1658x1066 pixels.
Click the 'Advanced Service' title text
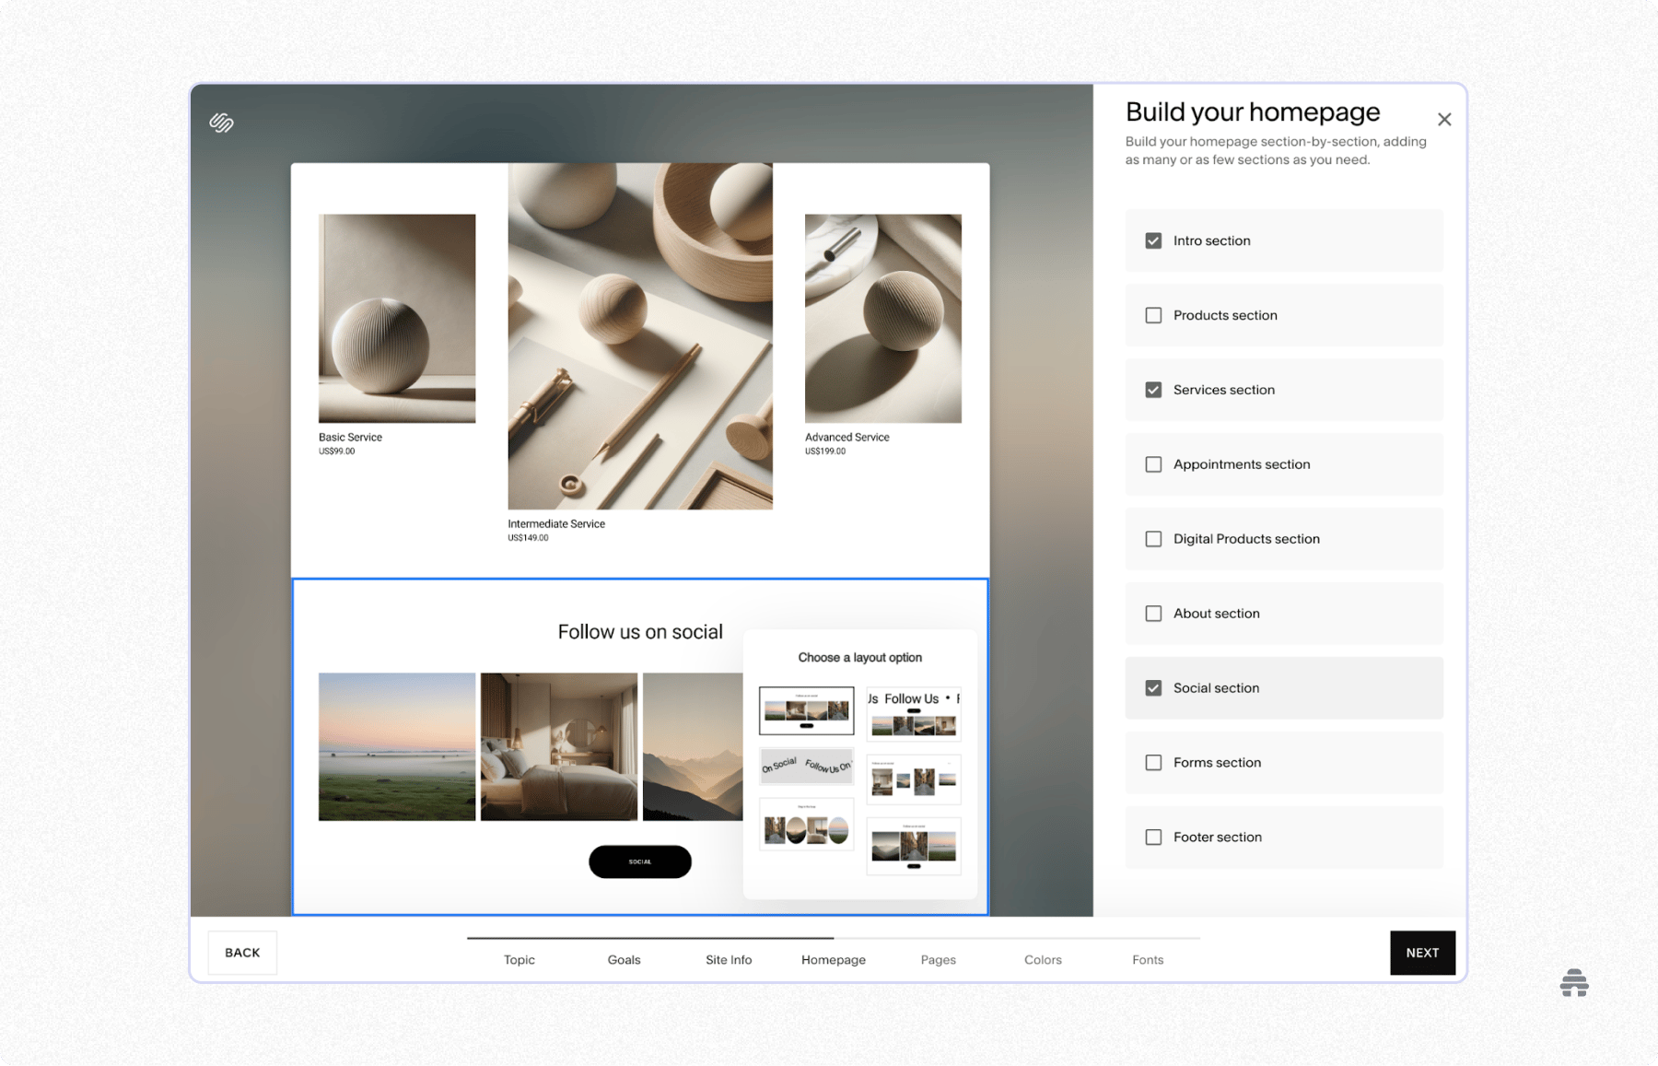click(x=847, y=438)
